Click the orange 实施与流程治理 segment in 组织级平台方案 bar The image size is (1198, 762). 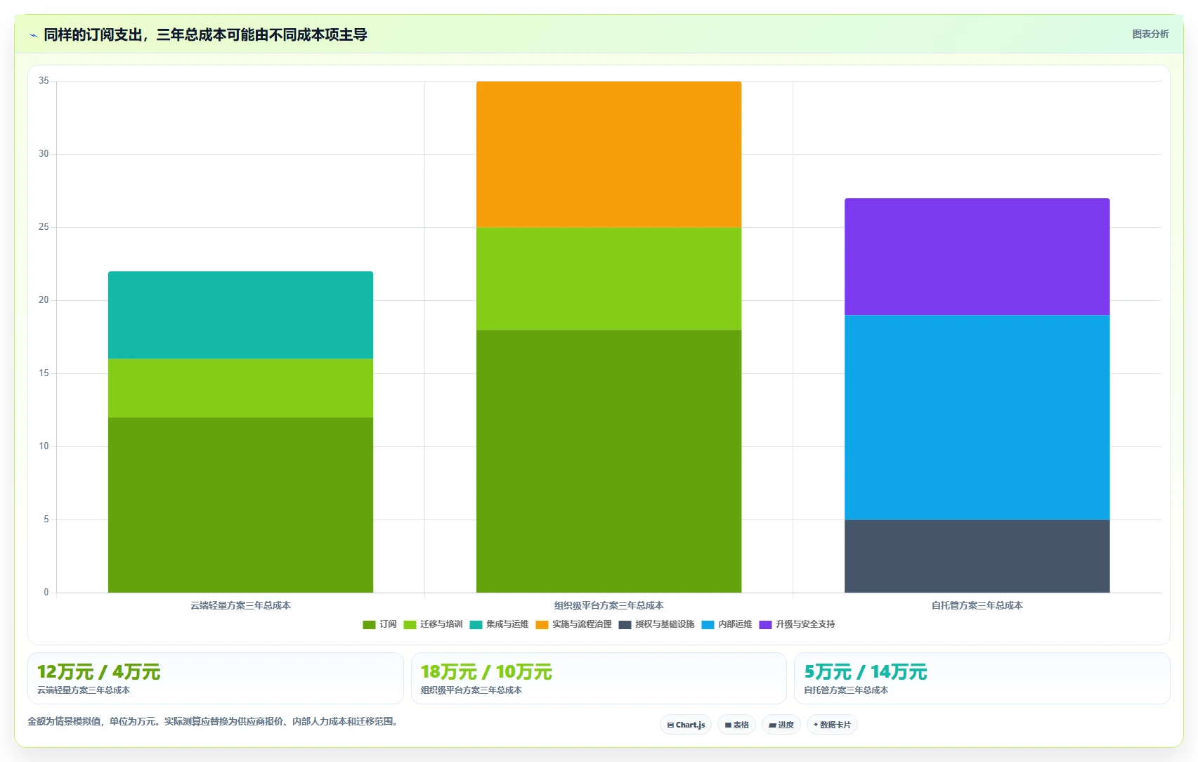[608, 154]
